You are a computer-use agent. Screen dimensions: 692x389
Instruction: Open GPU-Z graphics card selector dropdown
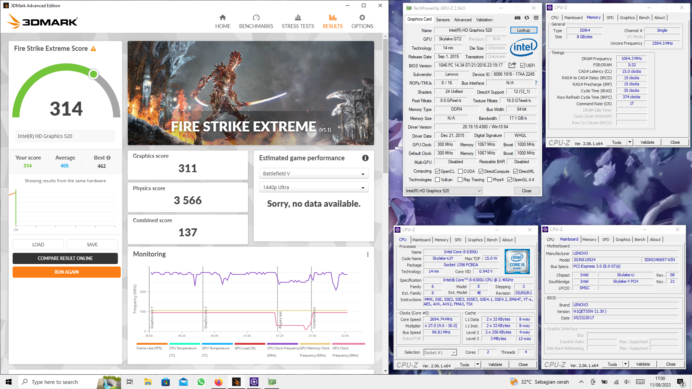444,191
